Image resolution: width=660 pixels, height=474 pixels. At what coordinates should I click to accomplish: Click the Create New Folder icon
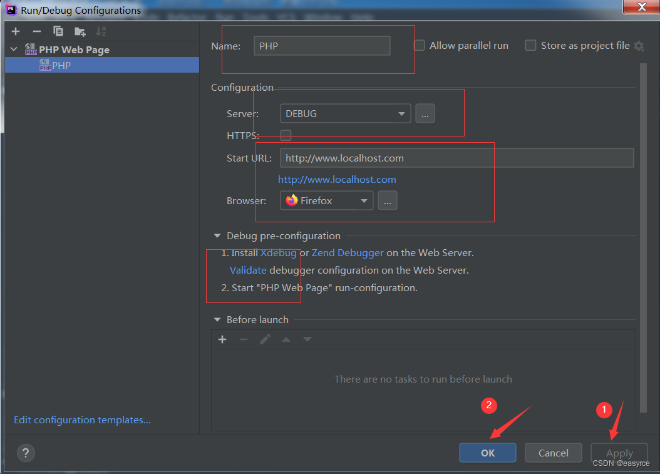tap(80, 31)
